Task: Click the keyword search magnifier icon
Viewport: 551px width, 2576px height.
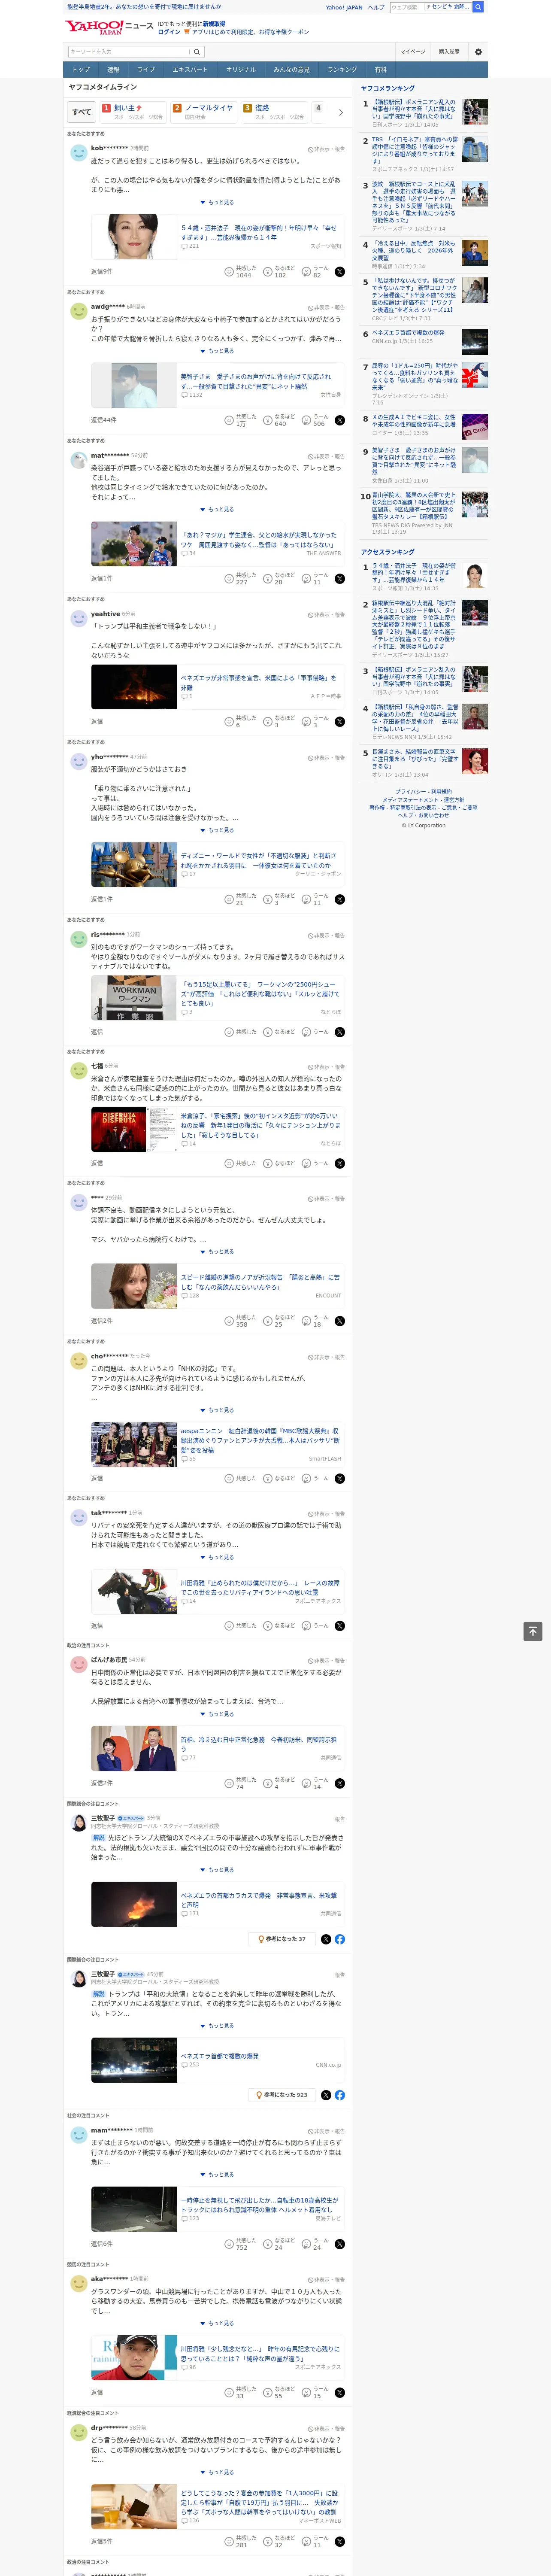Action: [197, 52]
